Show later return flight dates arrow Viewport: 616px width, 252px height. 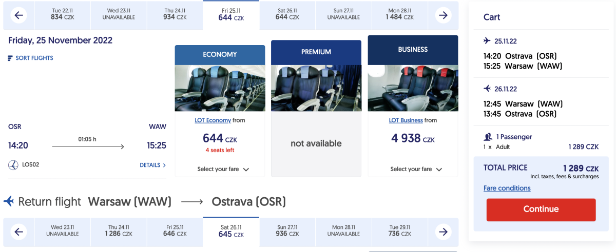(x=442, y=232)
